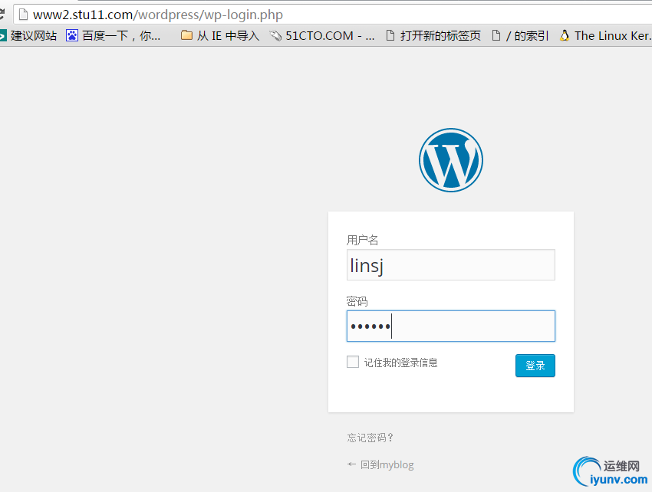Image resolution: width=652 pixels, height=492 pixels.
Task: Click the 登录 login button
Action: tap(535, 366)
